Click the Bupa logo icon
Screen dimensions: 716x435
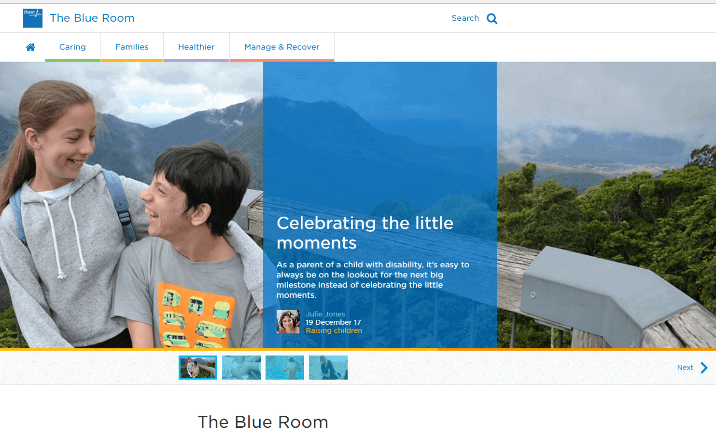point(33,18)
